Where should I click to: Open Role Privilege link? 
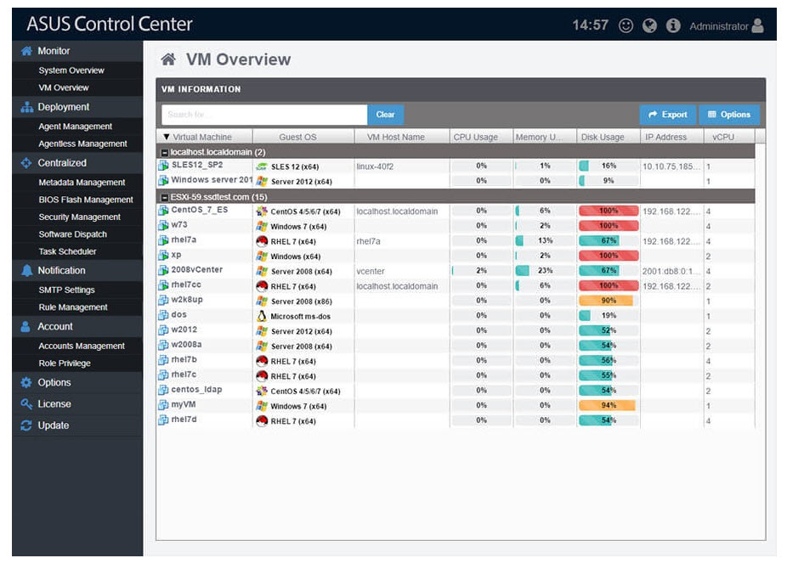coord(65,364)
